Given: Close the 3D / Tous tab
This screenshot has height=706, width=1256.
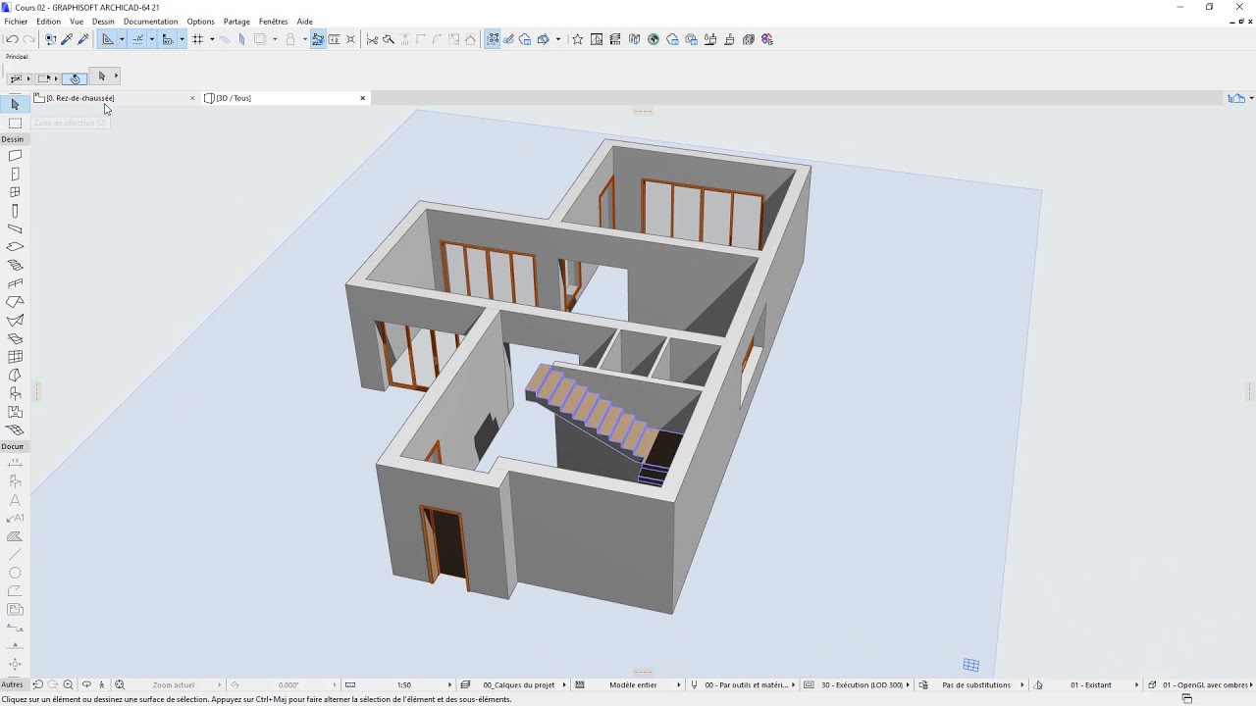Looking at the screenshot, I should click(x=362, y=98).
